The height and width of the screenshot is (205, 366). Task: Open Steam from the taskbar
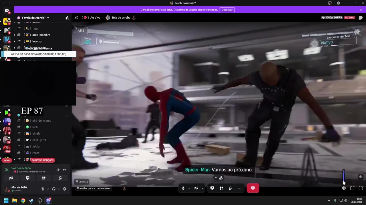31,200
